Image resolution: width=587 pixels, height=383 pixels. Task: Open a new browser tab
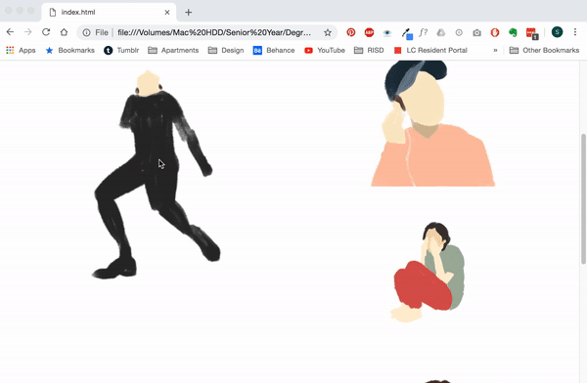pos(188,13)
